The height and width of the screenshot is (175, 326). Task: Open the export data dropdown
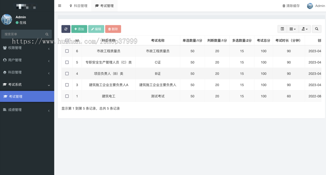305,29
